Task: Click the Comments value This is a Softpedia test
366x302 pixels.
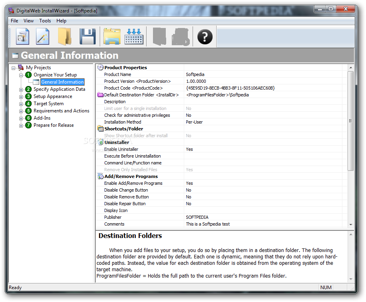Action: coord(208,224)
